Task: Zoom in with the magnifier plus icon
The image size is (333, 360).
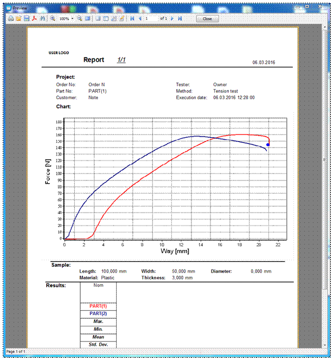Action: [53, 18]
